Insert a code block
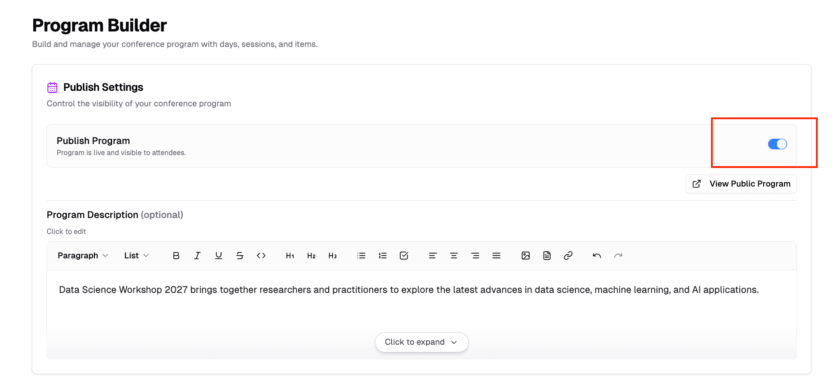This screenshot has width=839, height=382. 261,255
